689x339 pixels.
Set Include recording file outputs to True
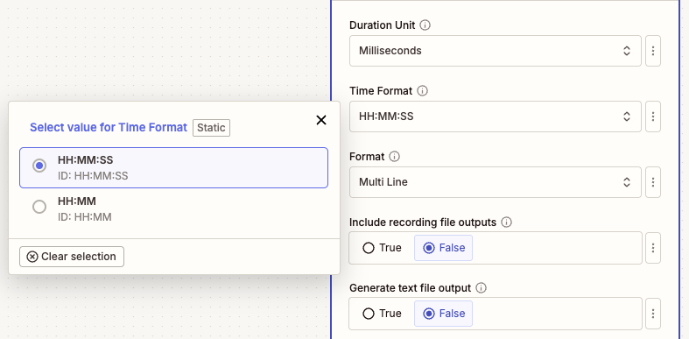(x=382, y=248)
